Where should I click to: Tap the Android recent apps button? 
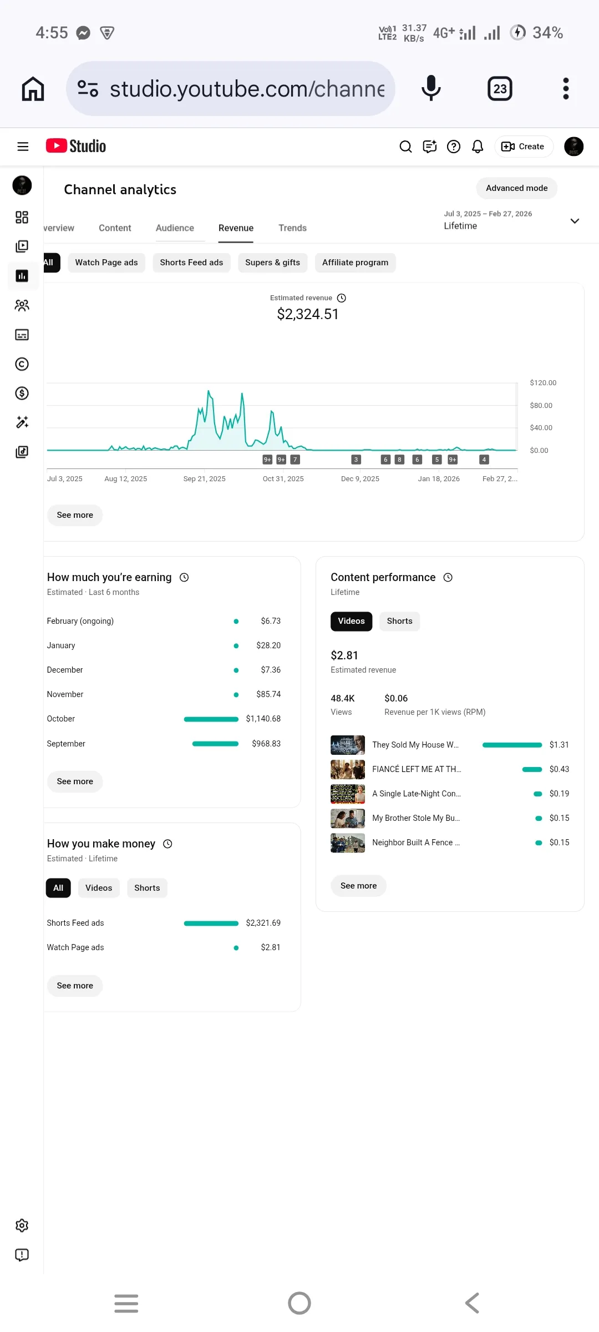[126, 1303]
